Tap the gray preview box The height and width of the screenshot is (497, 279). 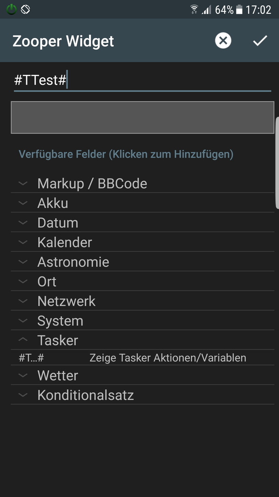click(x=143, y=117)
